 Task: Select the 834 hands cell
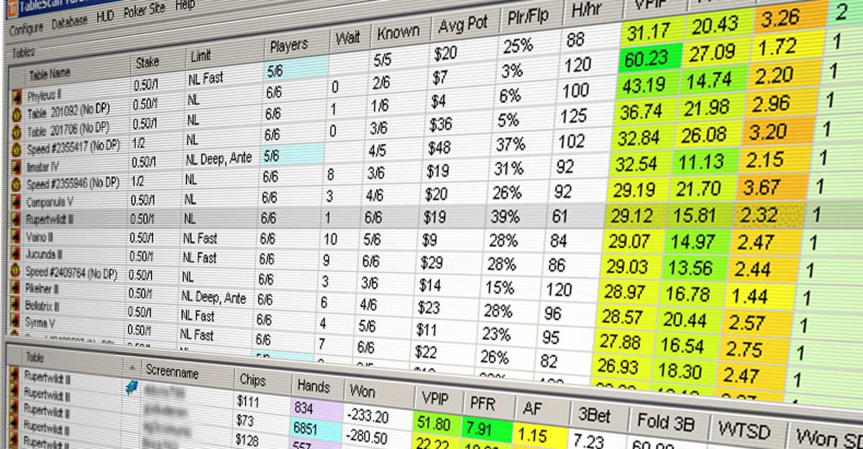315,407
